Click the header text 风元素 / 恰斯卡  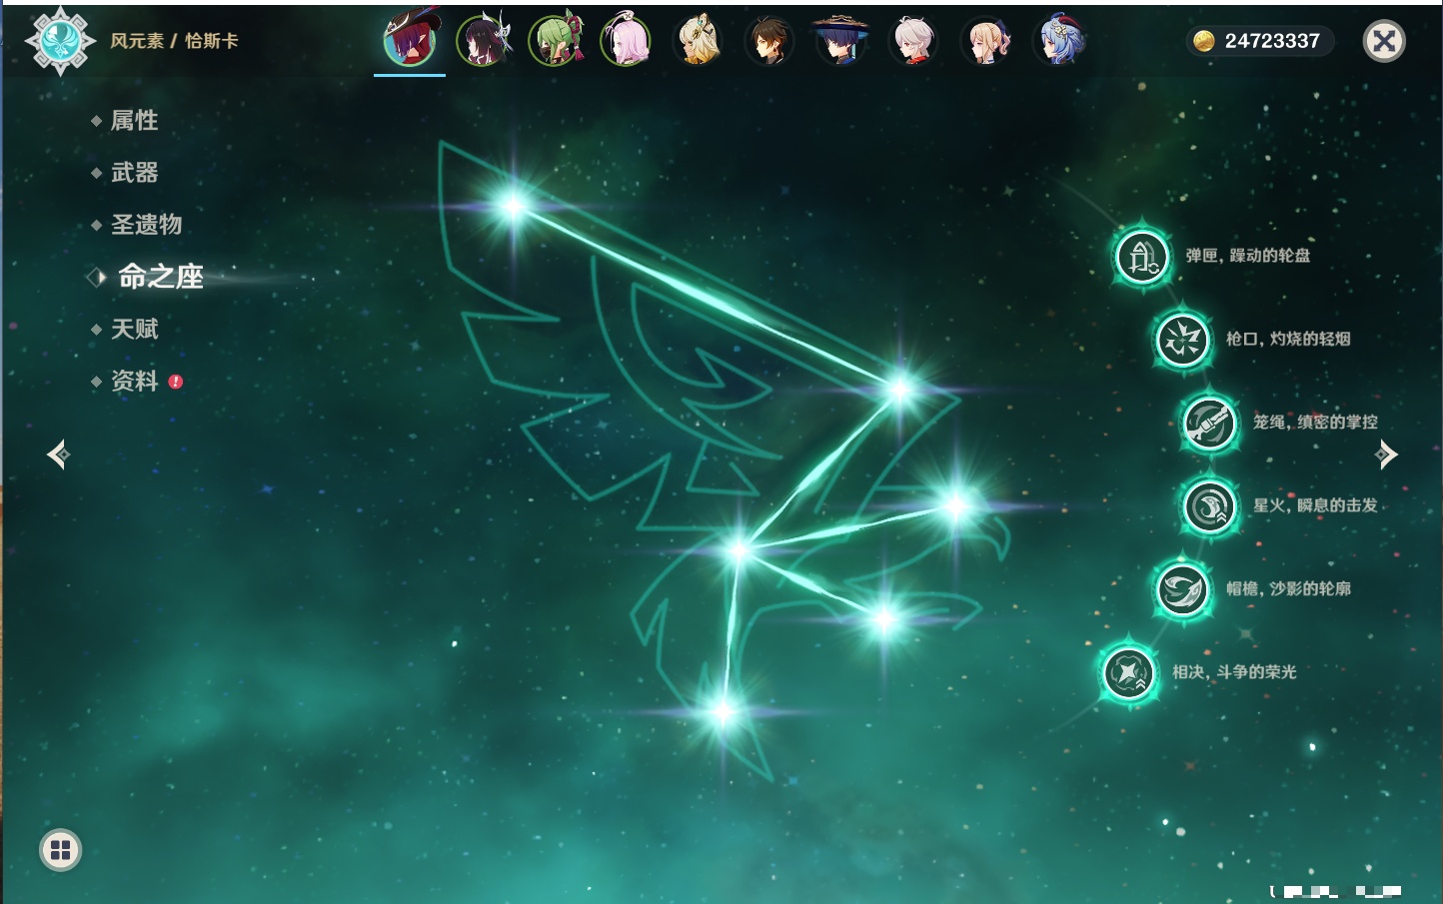click(174, 41)
